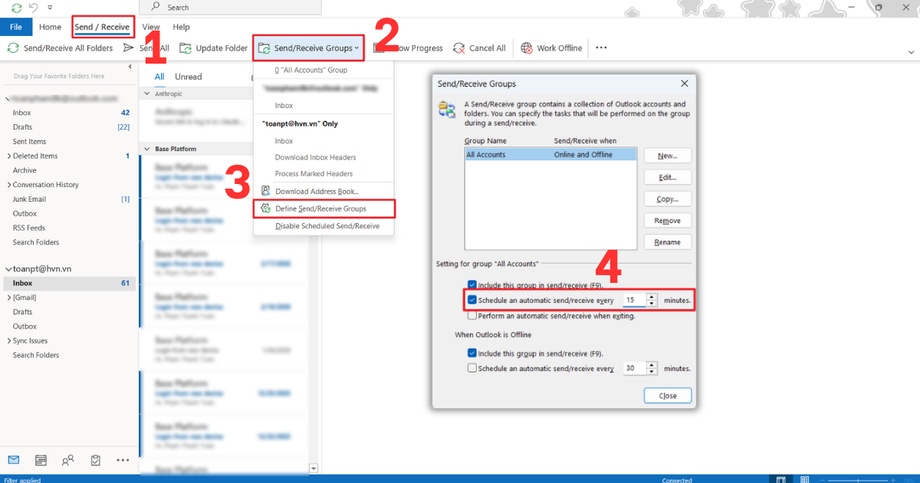This screenshot has height=483, width=920.
Task: Click the Cancel All icon
Action: tap(458, 48)
